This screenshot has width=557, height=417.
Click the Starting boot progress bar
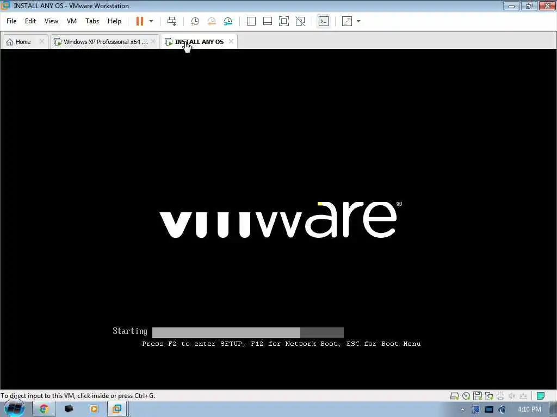click(248, 333)
